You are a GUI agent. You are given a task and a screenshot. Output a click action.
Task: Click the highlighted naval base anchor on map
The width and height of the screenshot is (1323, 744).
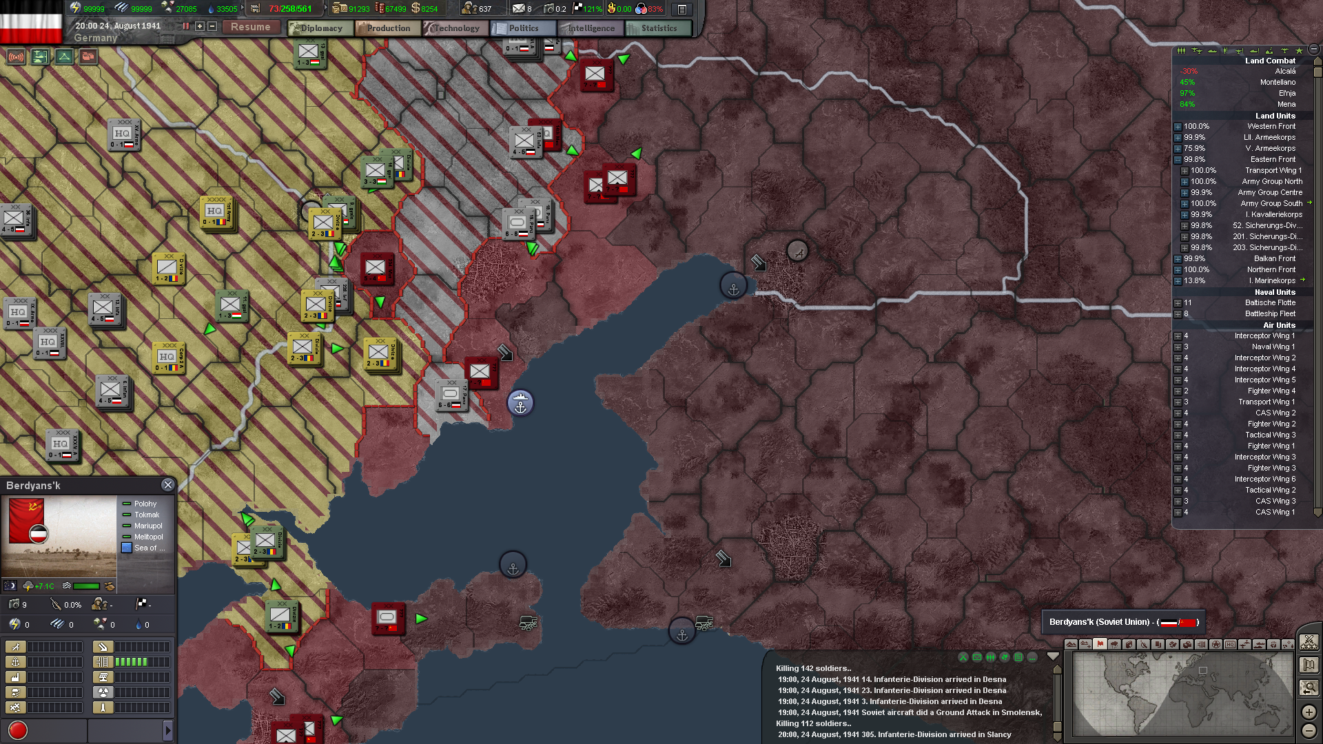point(520,403)
